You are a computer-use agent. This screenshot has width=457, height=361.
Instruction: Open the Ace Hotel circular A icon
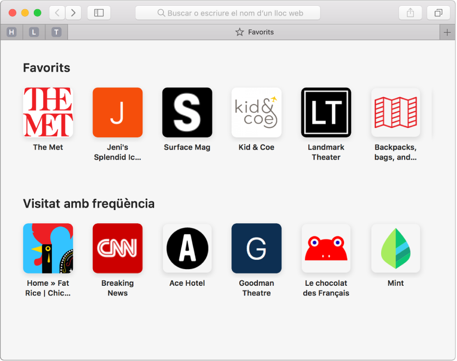coord(187,248)
